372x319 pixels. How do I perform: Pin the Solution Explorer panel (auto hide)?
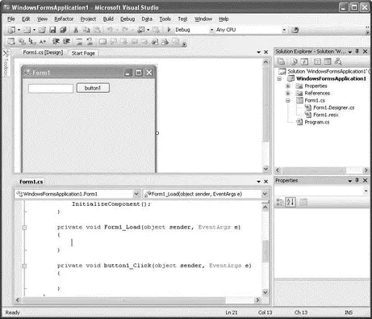[357, 51]
